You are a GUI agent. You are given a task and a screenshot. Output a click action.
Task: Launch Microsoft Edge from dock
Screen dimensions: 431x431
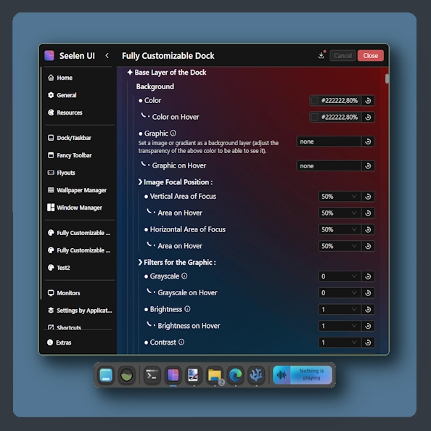(x=236, y=375)
